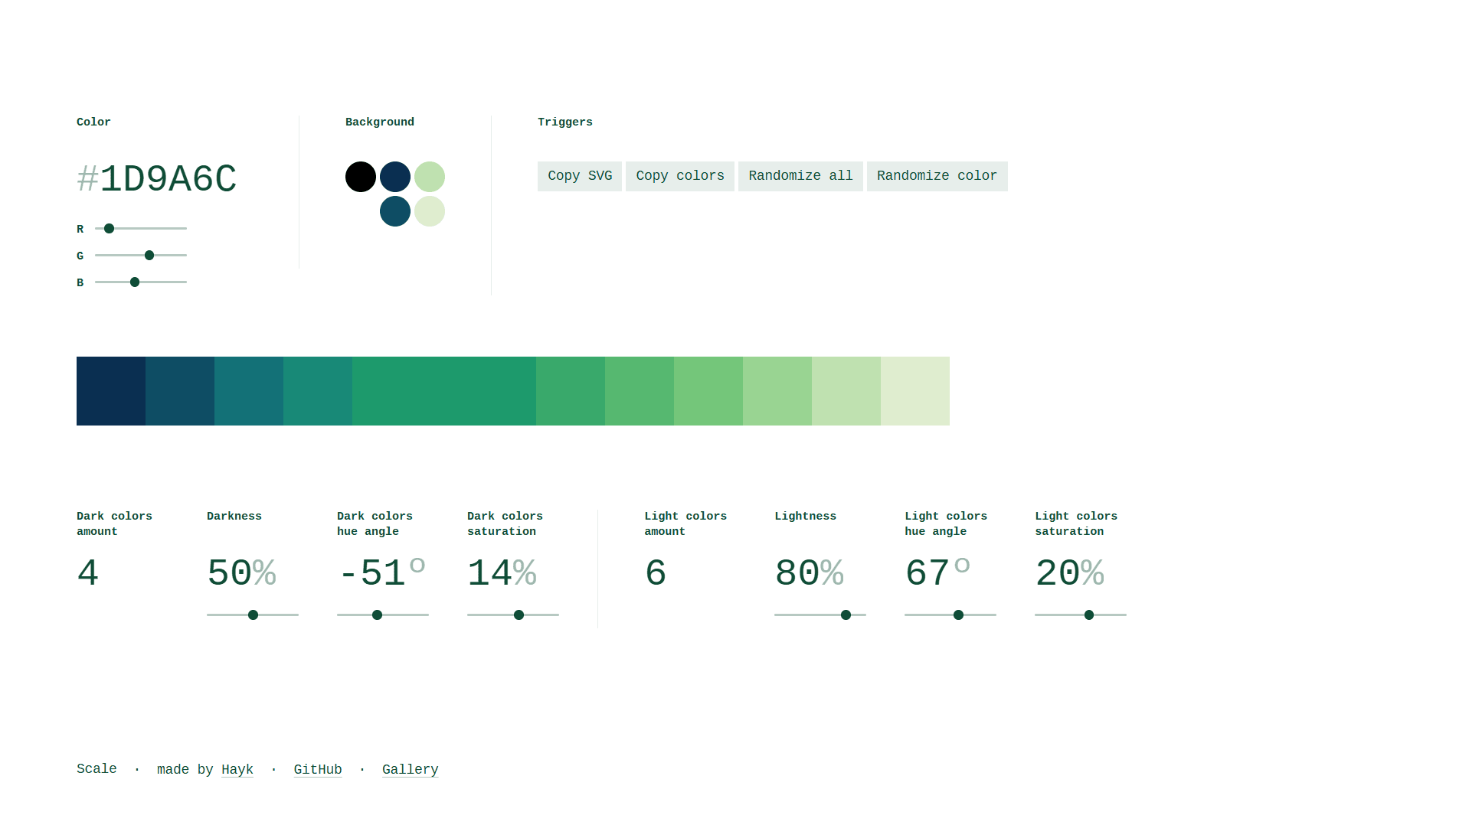Select the black background circle
Viewport: 1469px width, 825px height.
(x=361, y=177)
